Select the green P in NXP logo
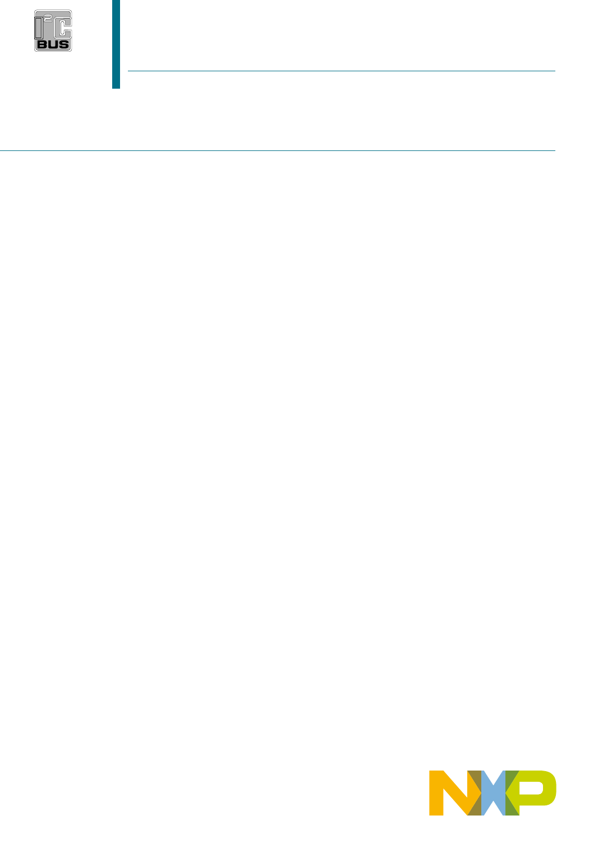This screenshot has height=848, width=589. tap(531, 792)
